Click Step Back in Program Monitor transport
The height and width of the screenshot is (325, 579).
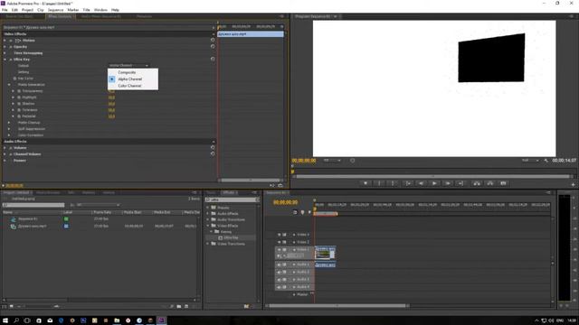421,183
